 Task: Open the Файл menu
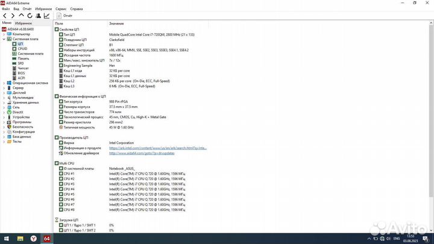6,9
